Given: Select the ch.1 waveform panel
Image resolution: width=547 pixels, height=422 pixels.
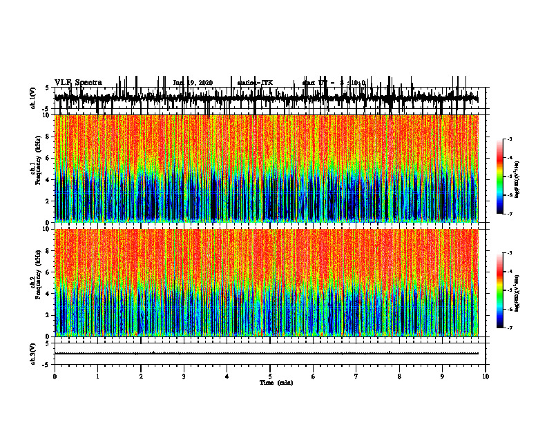Looking at the screenshot, I should 270,98.
